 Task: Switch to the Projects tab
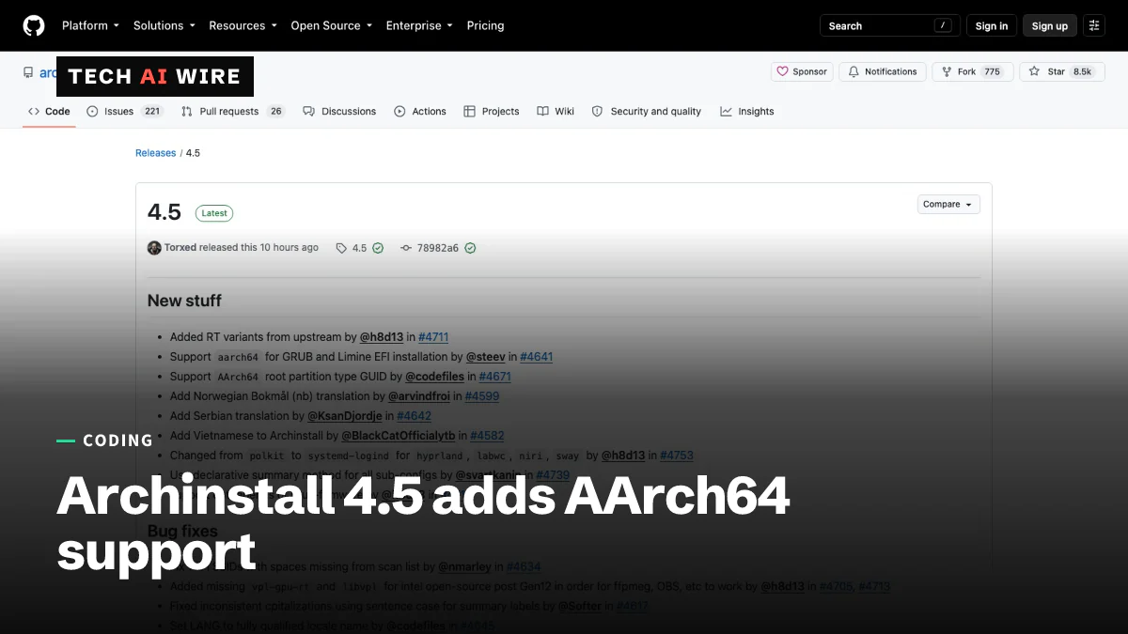492,111
